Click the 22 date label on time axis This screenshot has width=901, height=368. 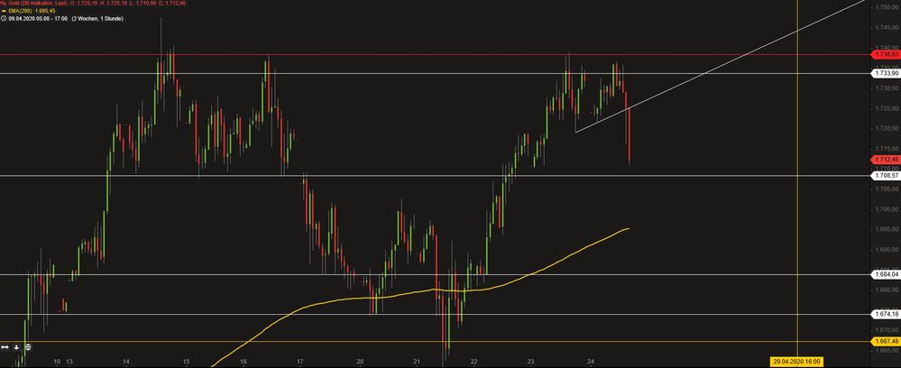click(x=473, y=362)
